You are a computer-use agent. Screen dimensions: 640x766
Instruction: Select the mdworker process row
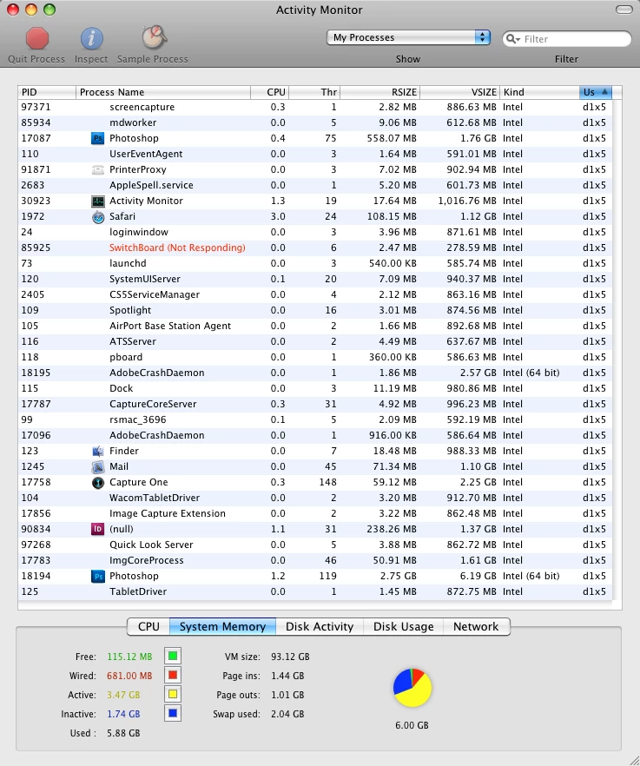pos(315,122)
